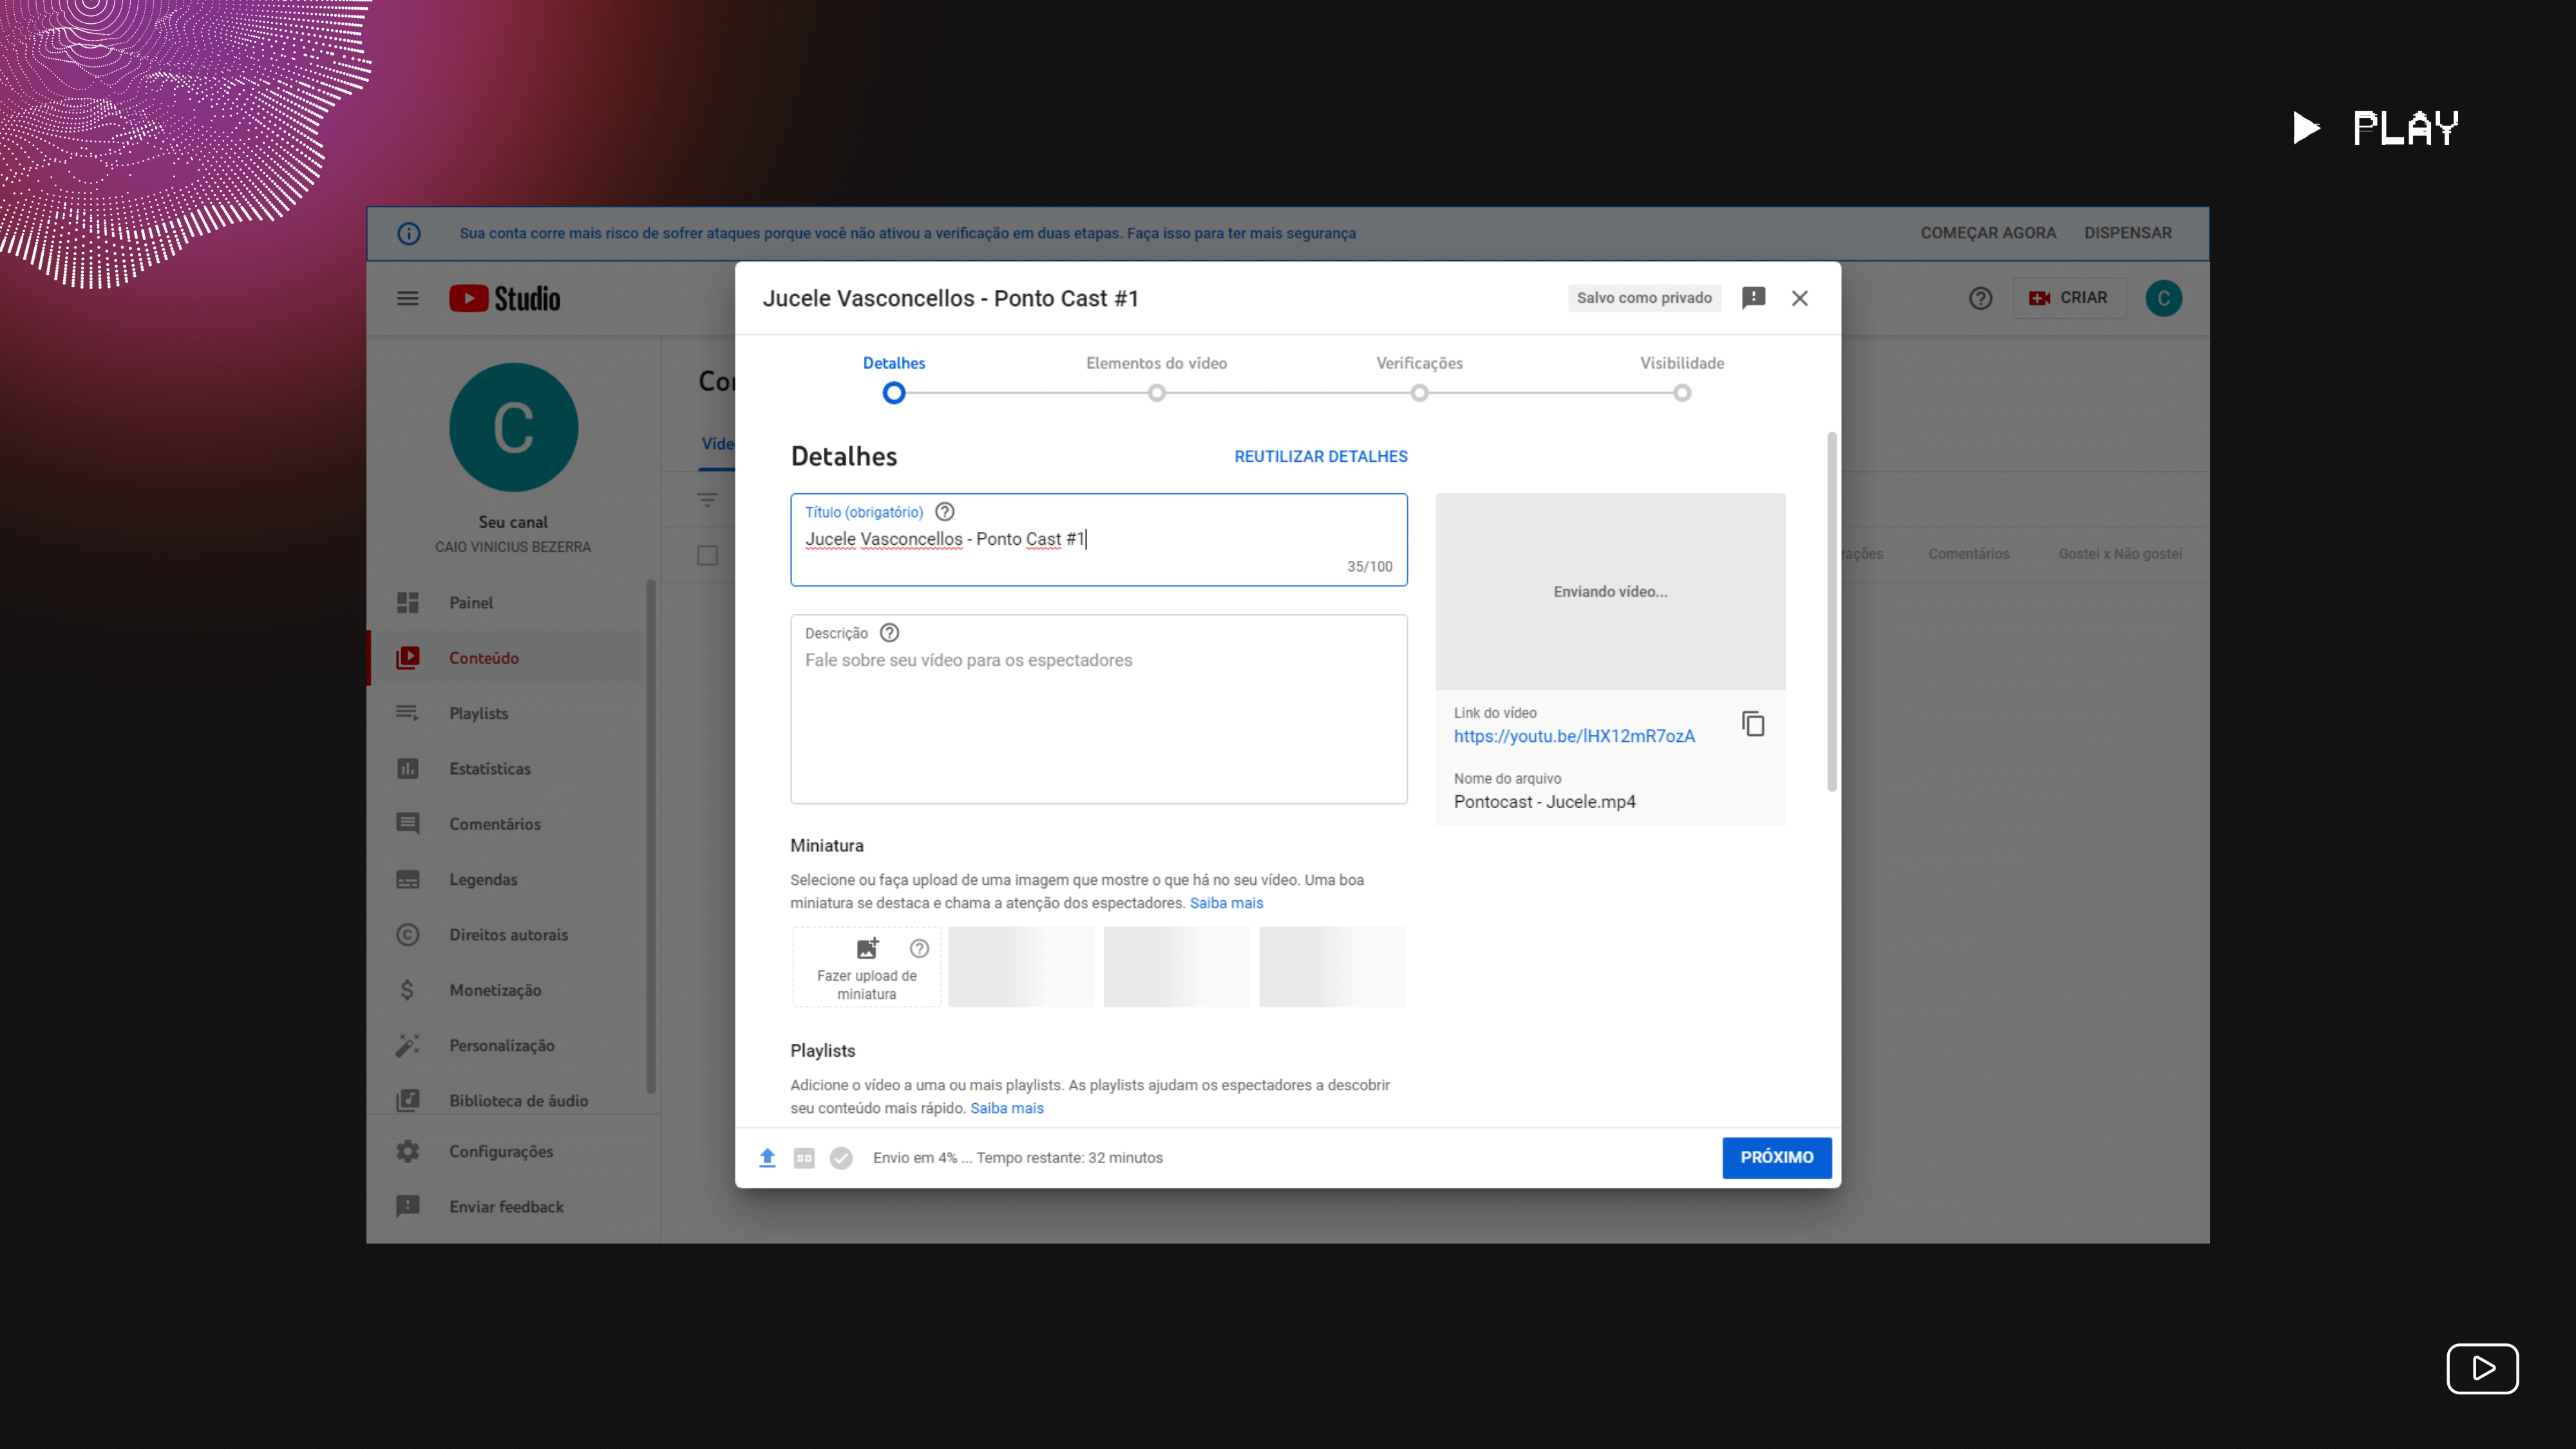Viewport: 2576px width, 1449px height.
Task: Click the SD processing icon in footer
Action: [804, 1158]
